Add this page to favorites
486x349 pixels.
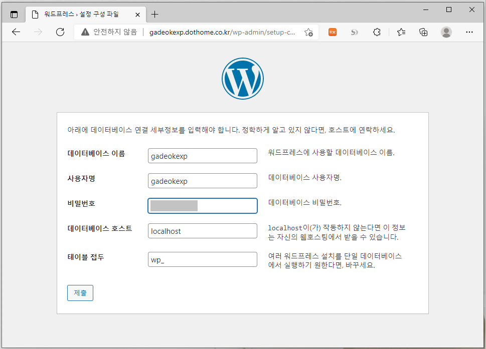[x=309, y=32]
